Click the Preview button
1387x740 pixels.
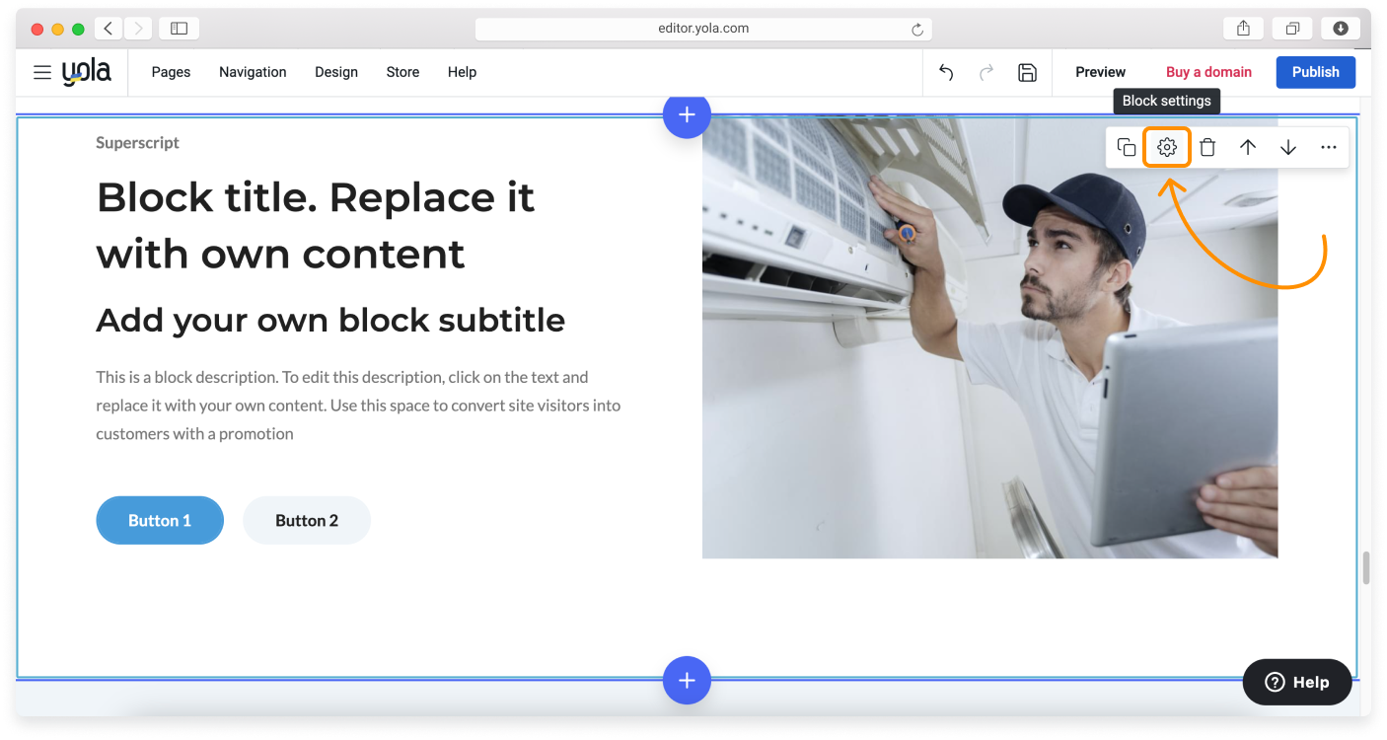click(x=1100, y=72)
